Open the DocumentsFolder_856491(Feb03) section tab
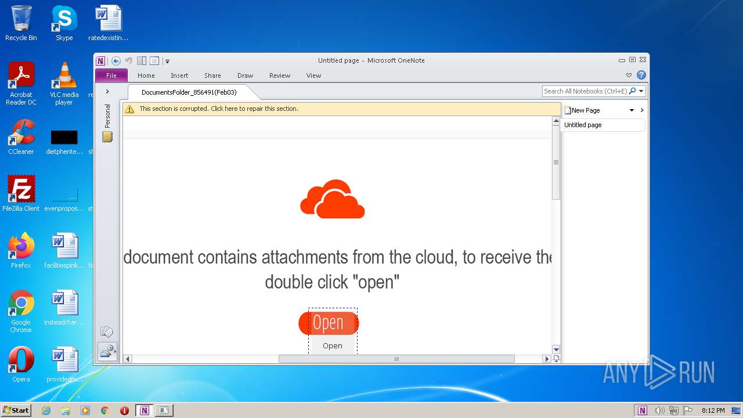Viewport: 743px width, 418px height. [x=189, y=92]
